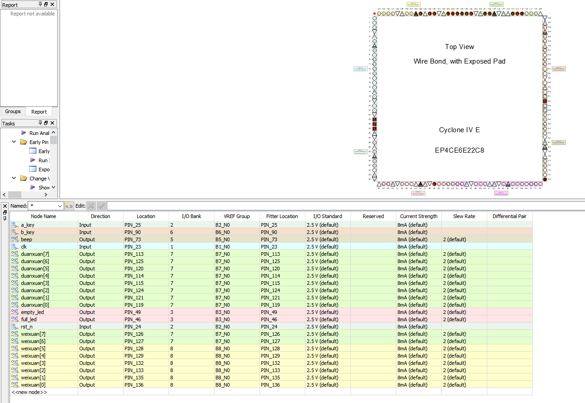Click left arrow of Tasks horizontal scrollbar

[5, 194]
